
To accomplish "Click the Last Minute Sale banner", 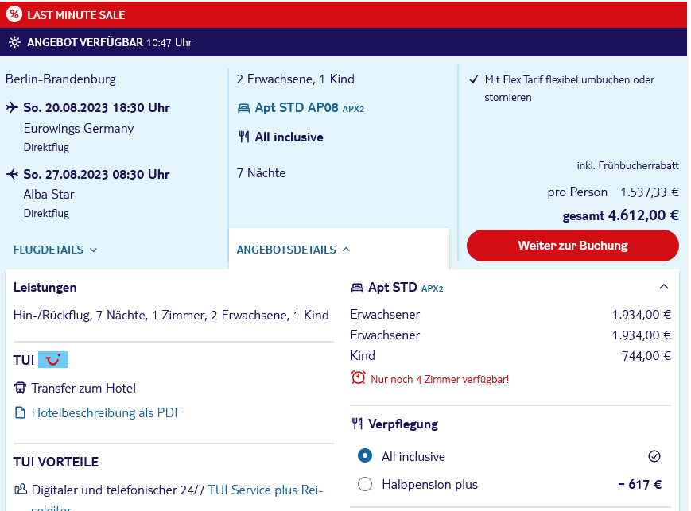I will (344, 14).
